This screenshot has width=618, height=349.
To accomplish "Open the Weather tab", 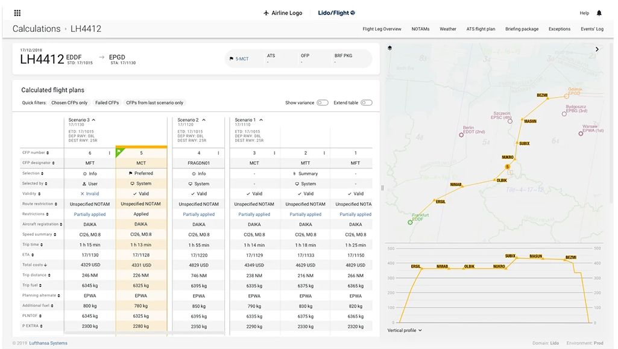I will click(448, 29).
